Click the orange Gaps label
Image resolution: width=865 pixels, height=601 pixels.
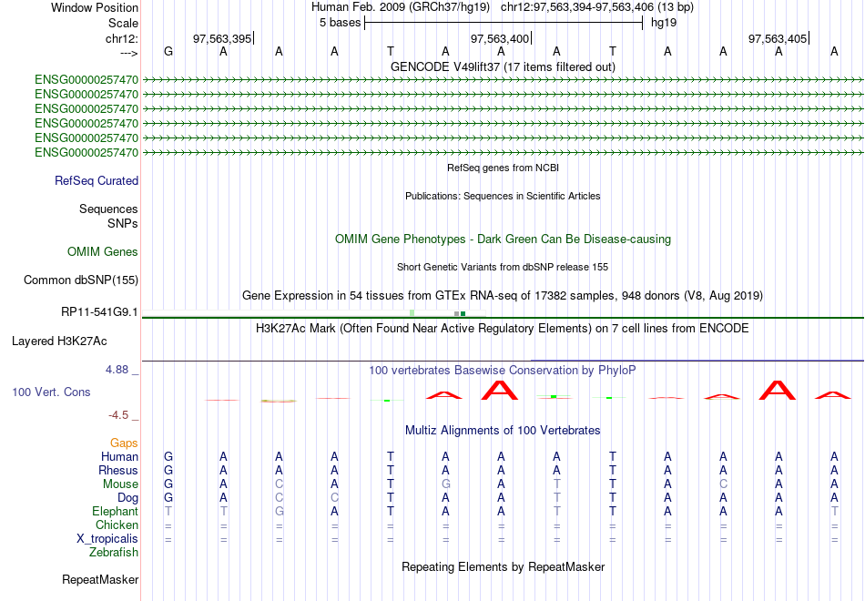click(124, 443)
